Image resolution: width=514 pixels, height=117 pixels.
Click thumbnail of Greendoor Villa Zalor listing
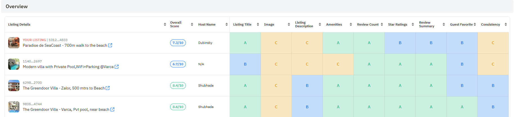(x=14, y=85)
